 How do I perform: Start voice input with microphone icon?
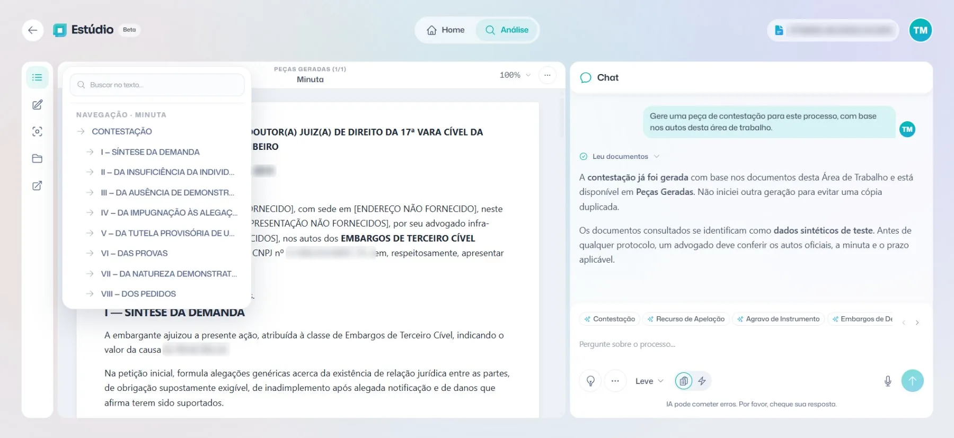(888, 381)
